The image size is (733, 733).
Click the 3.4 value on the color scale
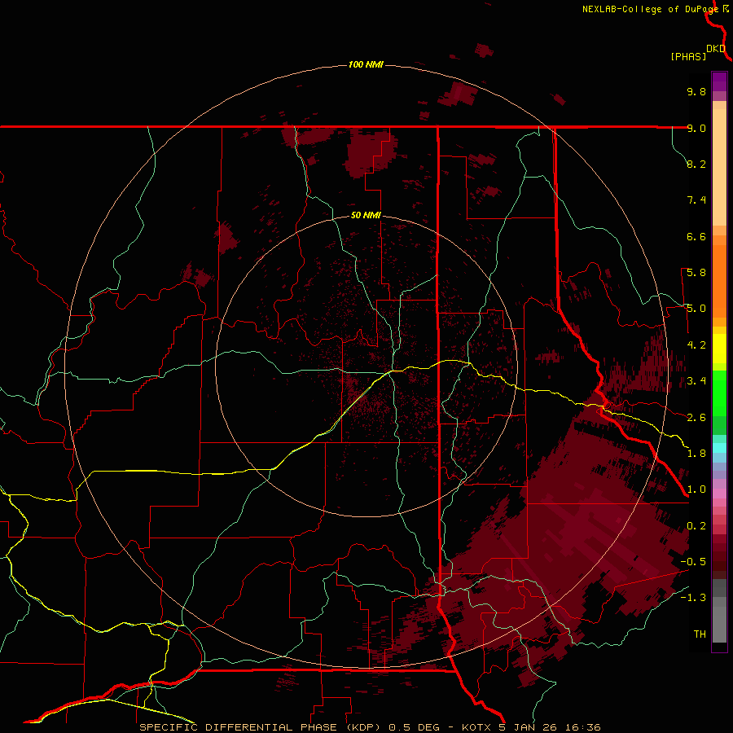(x=696, y=381)
